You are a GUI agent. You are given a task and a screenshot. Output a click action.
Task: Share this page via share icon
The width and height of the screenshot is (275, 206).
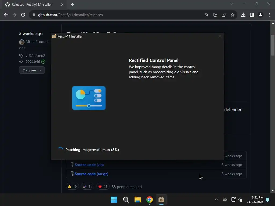tap(224, 15)
